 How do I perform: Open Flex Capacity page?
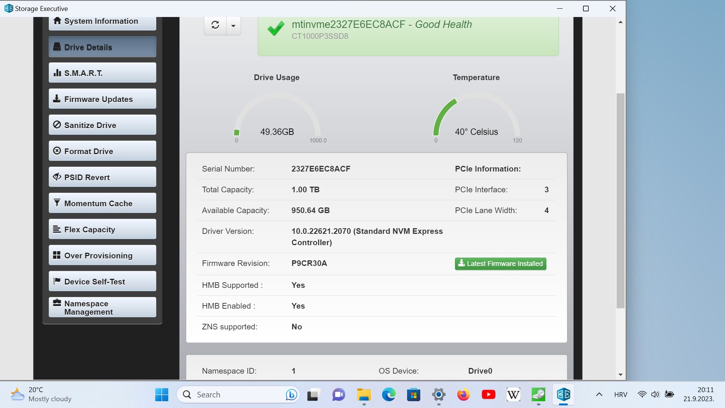point(102,229)
